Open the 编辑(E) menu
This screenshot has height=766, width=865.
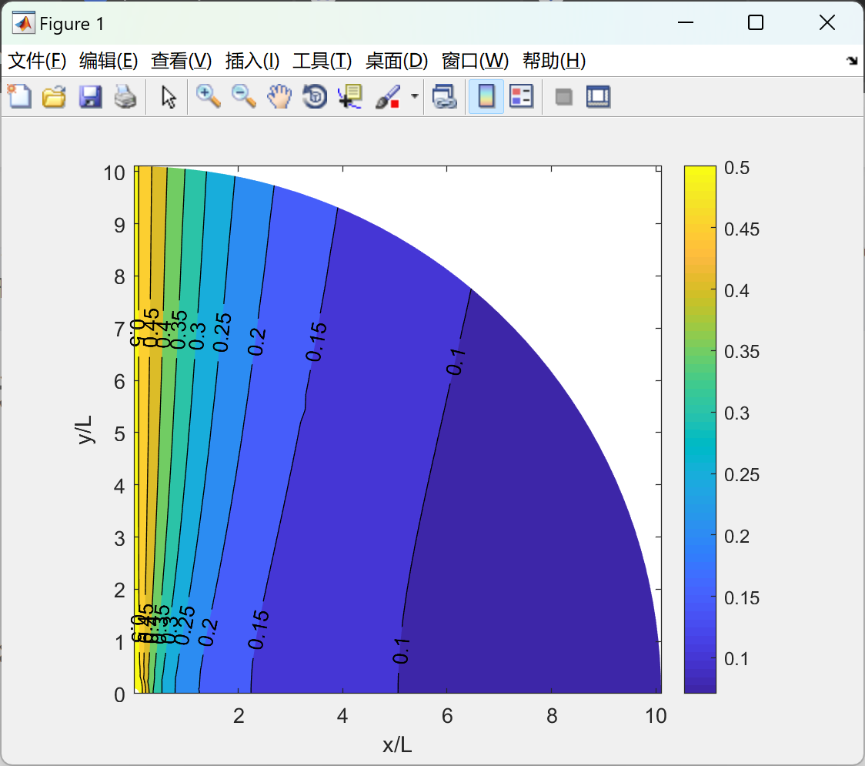click(108, 61)
